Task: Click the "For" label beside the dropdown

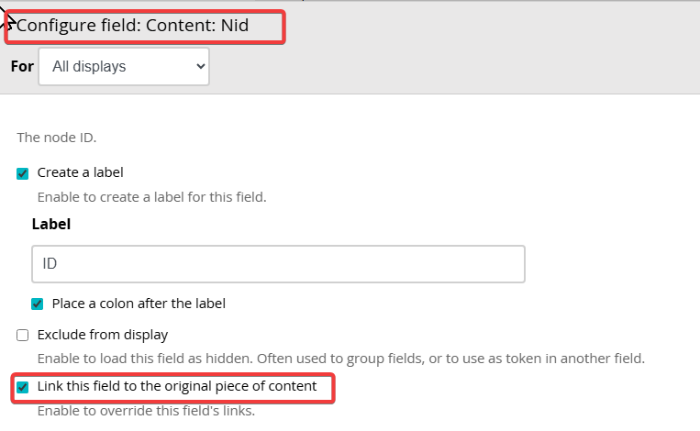Action: click(x=22, y=67)
